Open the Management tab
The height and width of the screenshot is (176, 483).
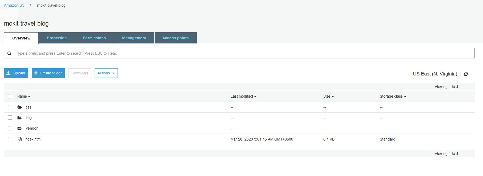click(134, 38)
